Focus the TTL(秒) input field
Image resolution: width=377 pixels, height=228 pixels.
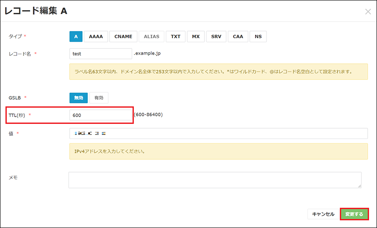101,115
